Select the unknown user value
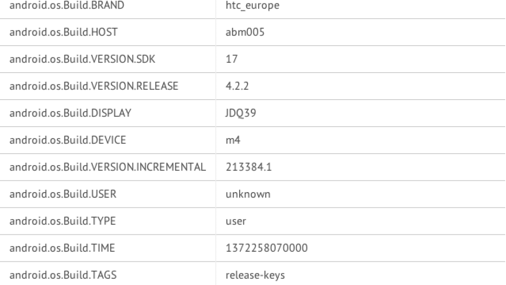The width and height of the screenshot is (506, 285). (248, 194)
